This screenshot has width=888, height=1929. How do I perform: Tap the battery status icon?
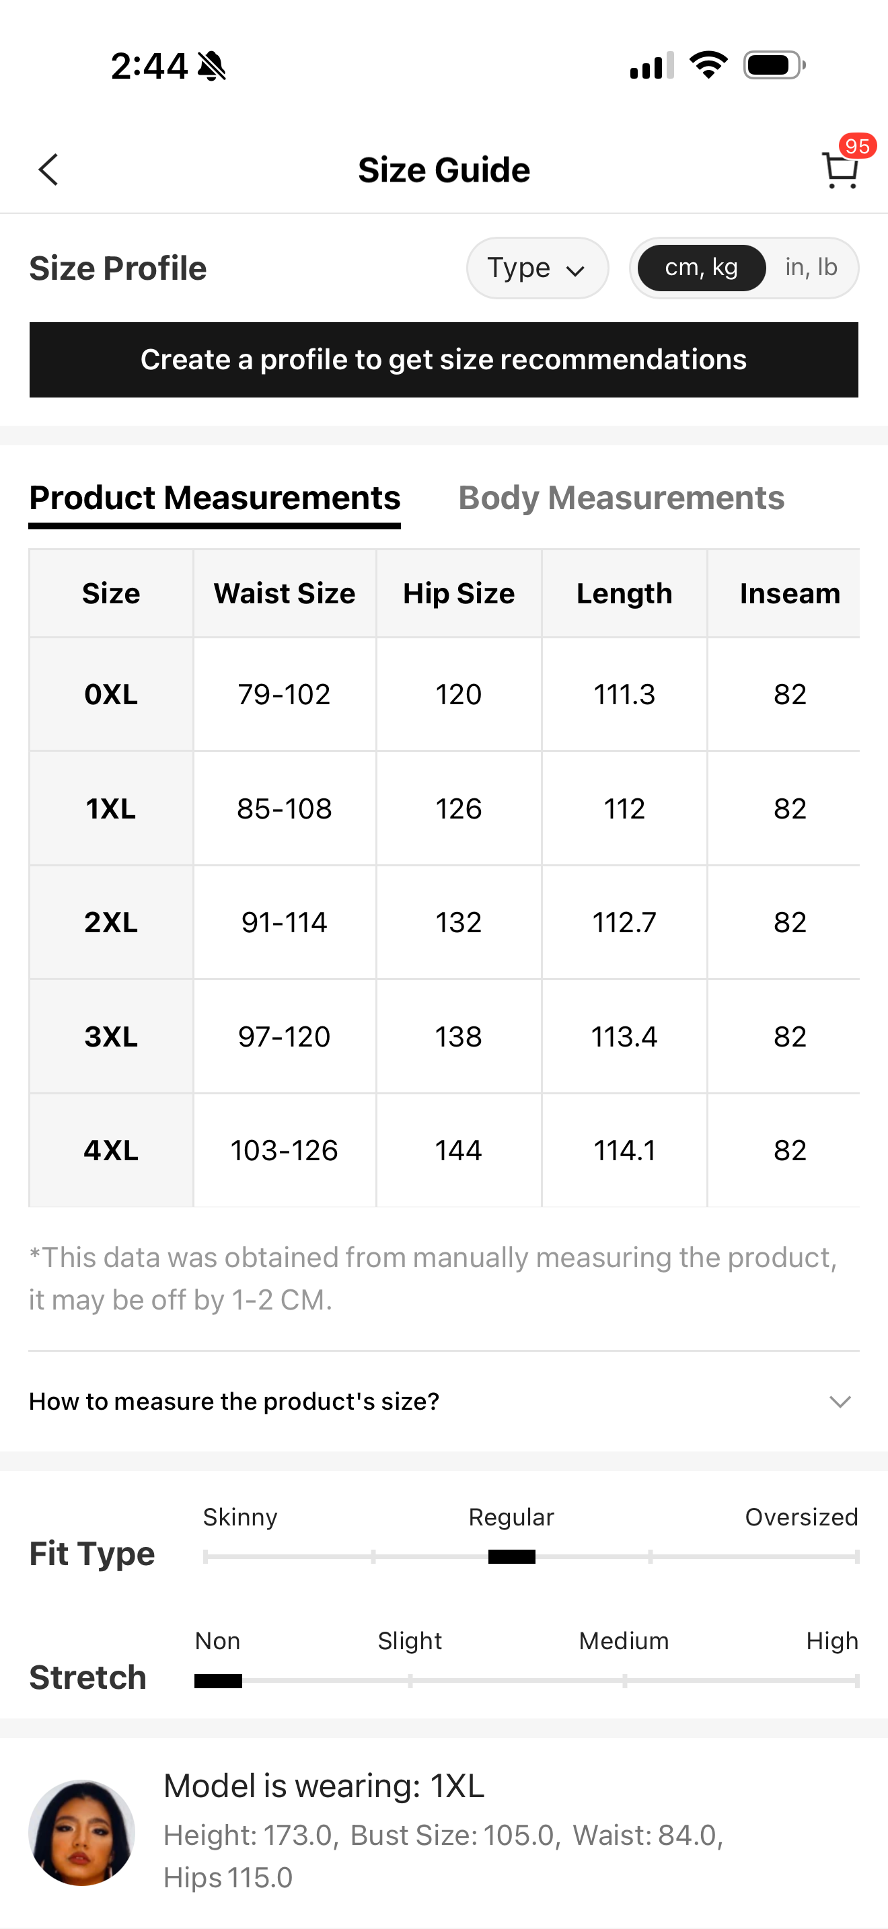click(x=774, y=65)
